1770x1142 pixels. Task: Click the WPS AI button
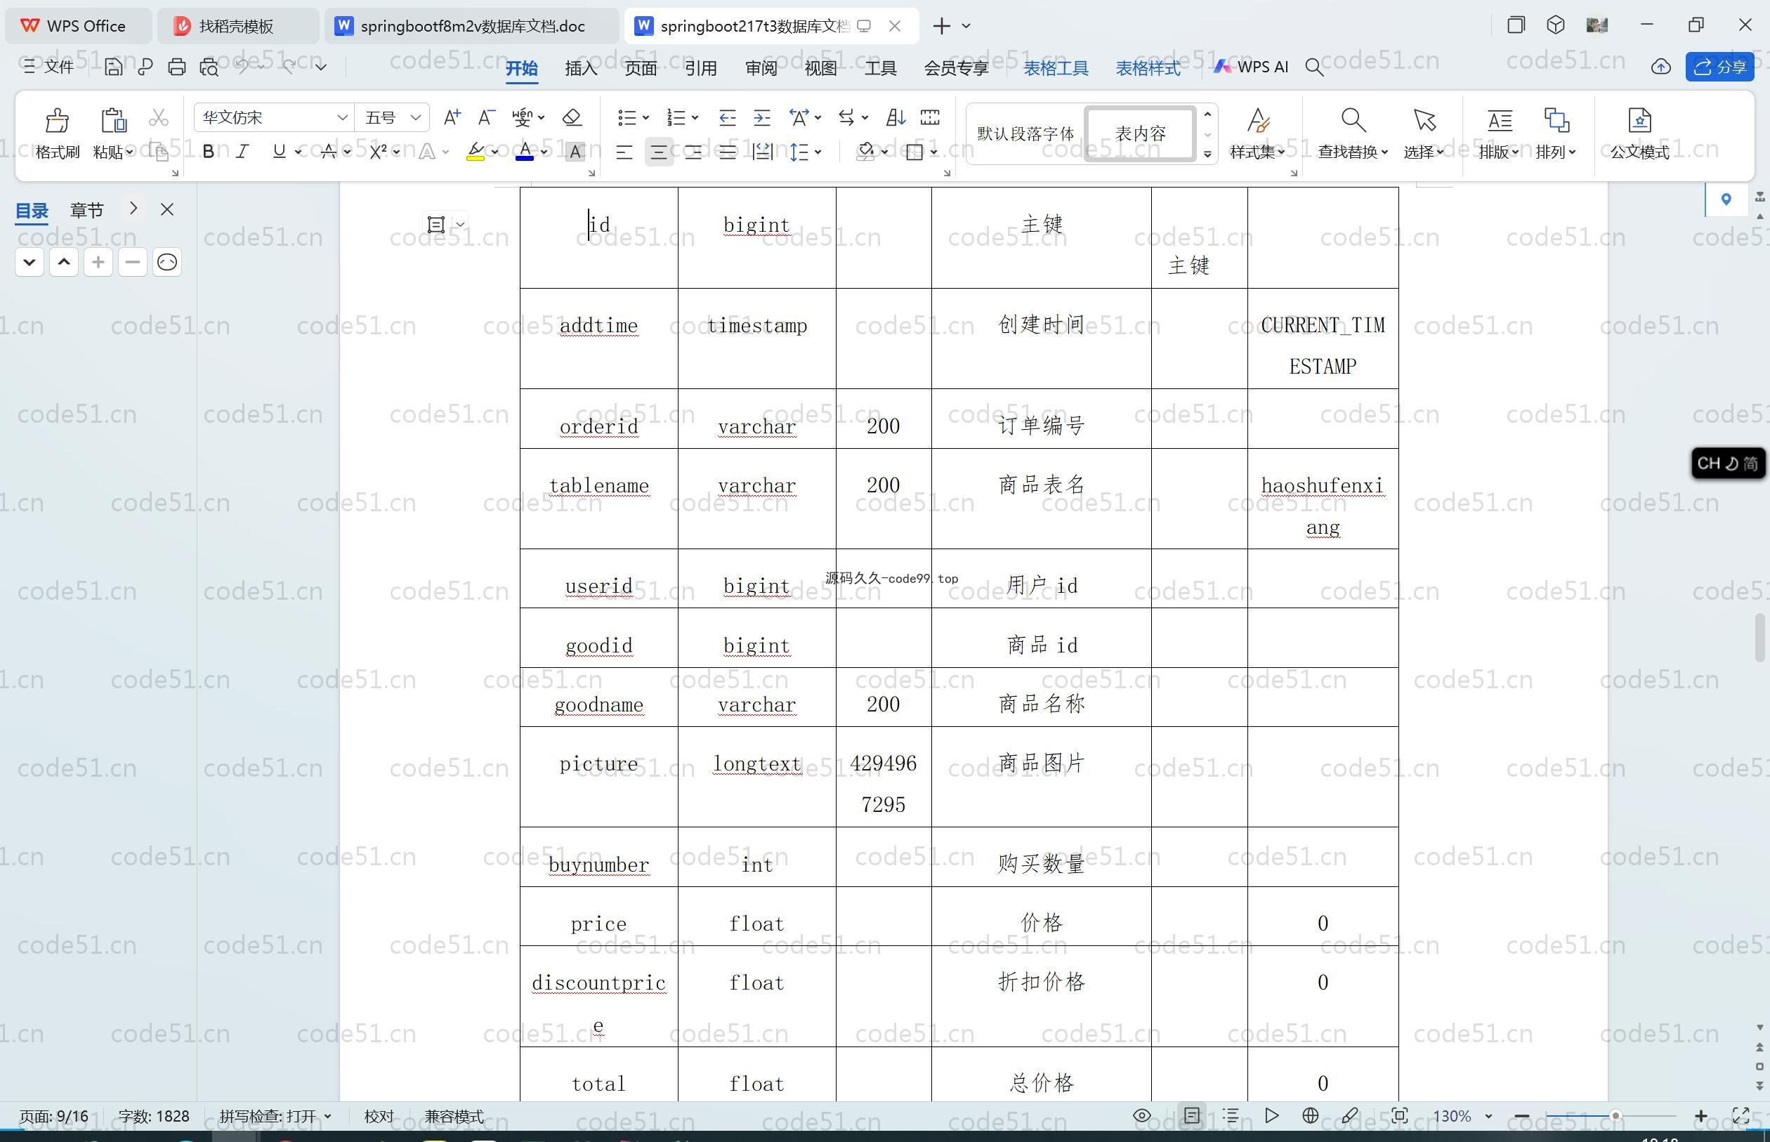tap(1251, 67)
